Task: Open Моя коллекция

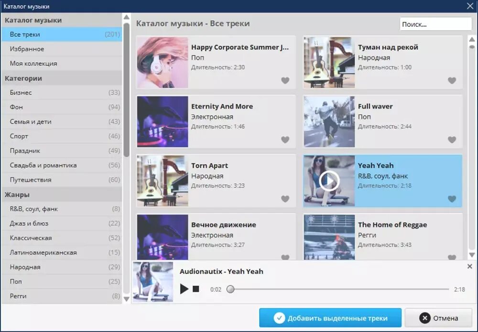Action: point(62,64)
